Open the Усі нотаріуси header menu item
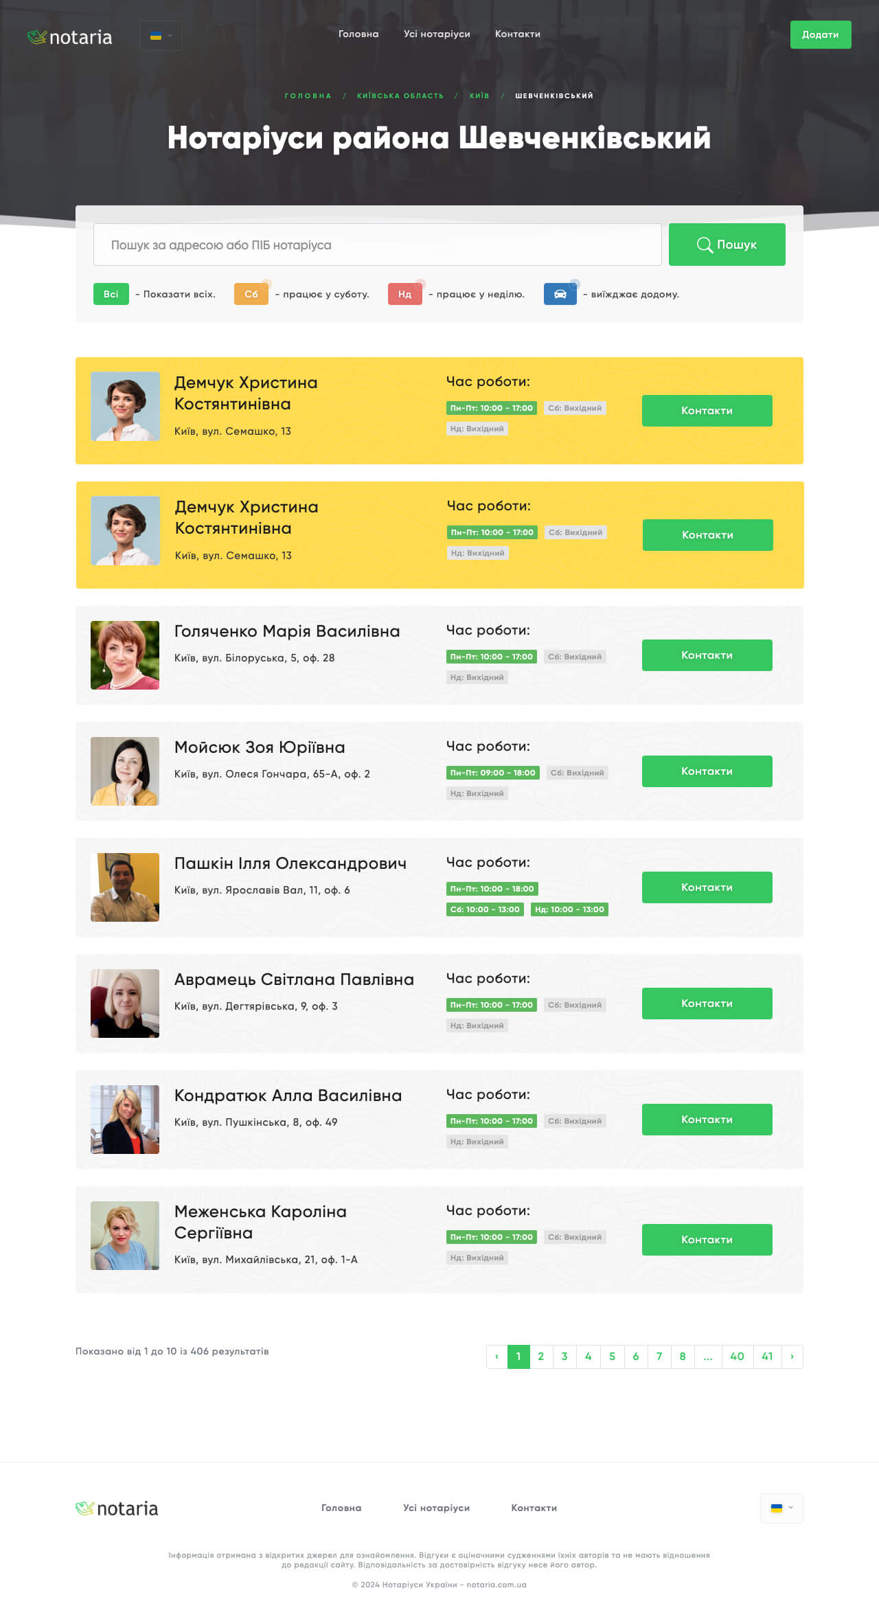Screen dimensions: 879x1621 coord(437,34)
